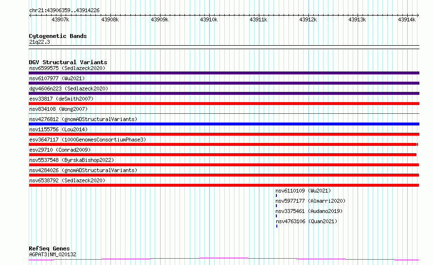433x265 pixels.
Task: Click the small blue mark under nsv3375461
Action: point(276,216)
